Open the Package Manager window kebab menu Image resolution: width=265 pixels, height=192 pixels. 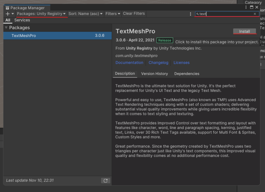(x=246, y=7)
